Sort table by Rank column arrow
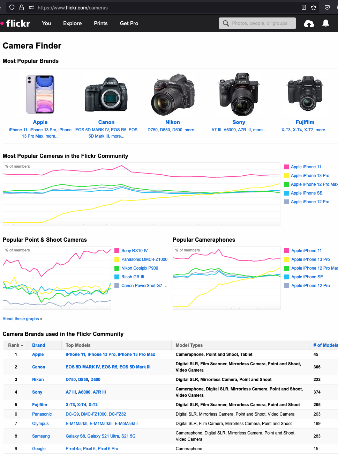 [x=22, y=345]
